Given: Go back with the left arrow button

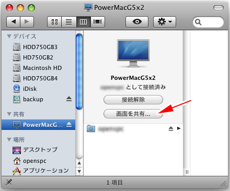Looking at the screenshot, I should (x=14, y=22).
